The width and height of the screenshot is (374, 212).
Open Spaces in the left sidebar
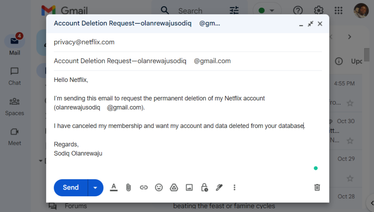[15, 106]
